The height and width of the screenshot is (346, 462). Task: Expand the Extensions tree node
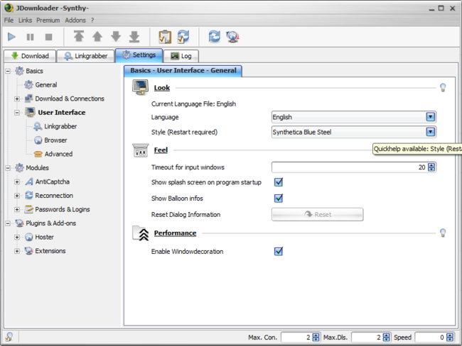click(17, 251)
